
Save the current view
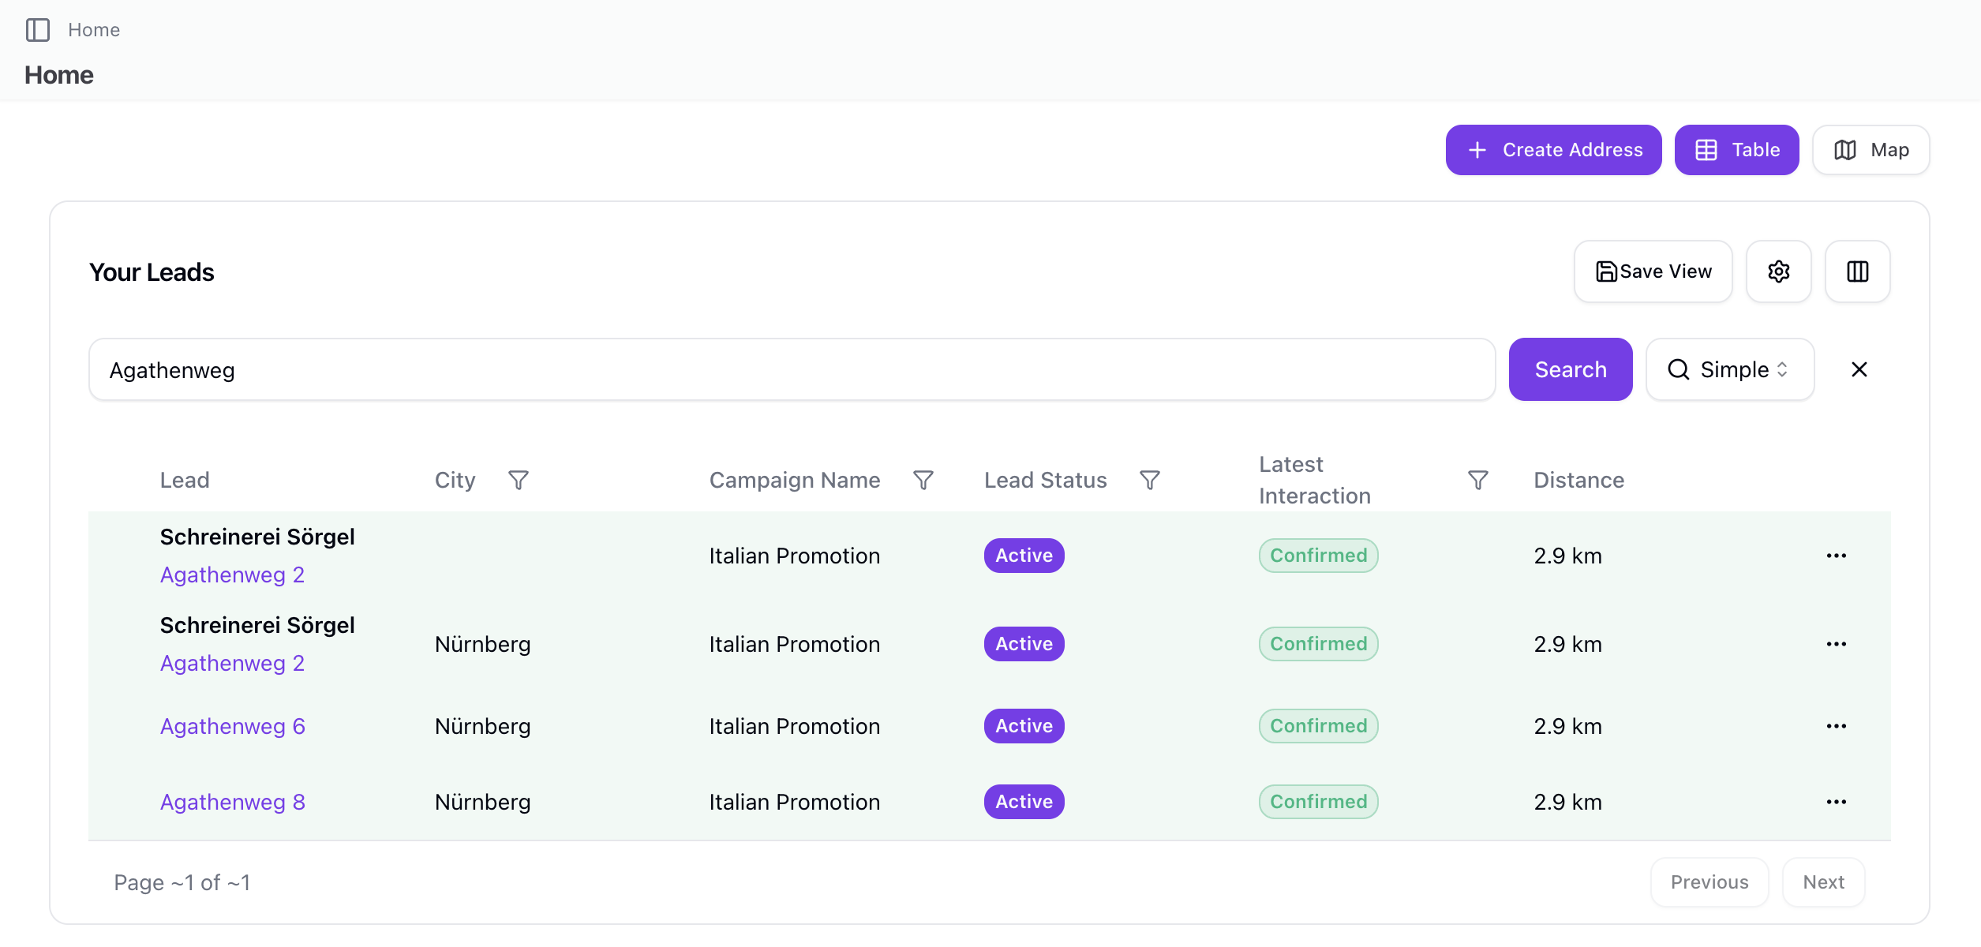(x=1653, y=271)
